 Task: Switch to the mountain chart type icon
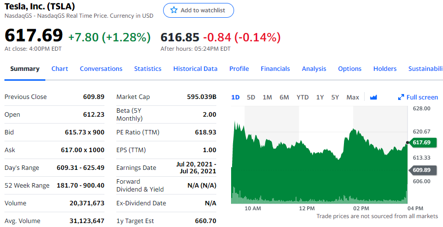(373, 97)
